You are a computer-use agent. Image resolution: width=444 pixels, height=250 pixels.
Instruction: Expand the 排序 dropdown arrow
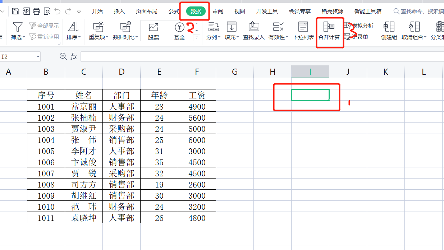(79, 37)
